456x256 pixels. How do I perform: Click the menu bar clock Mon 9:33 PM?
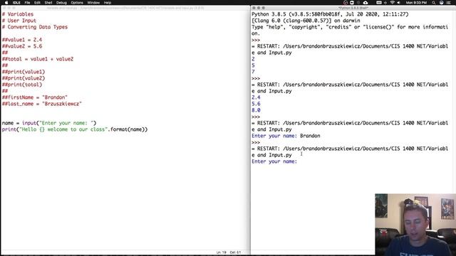pos(416,3)
